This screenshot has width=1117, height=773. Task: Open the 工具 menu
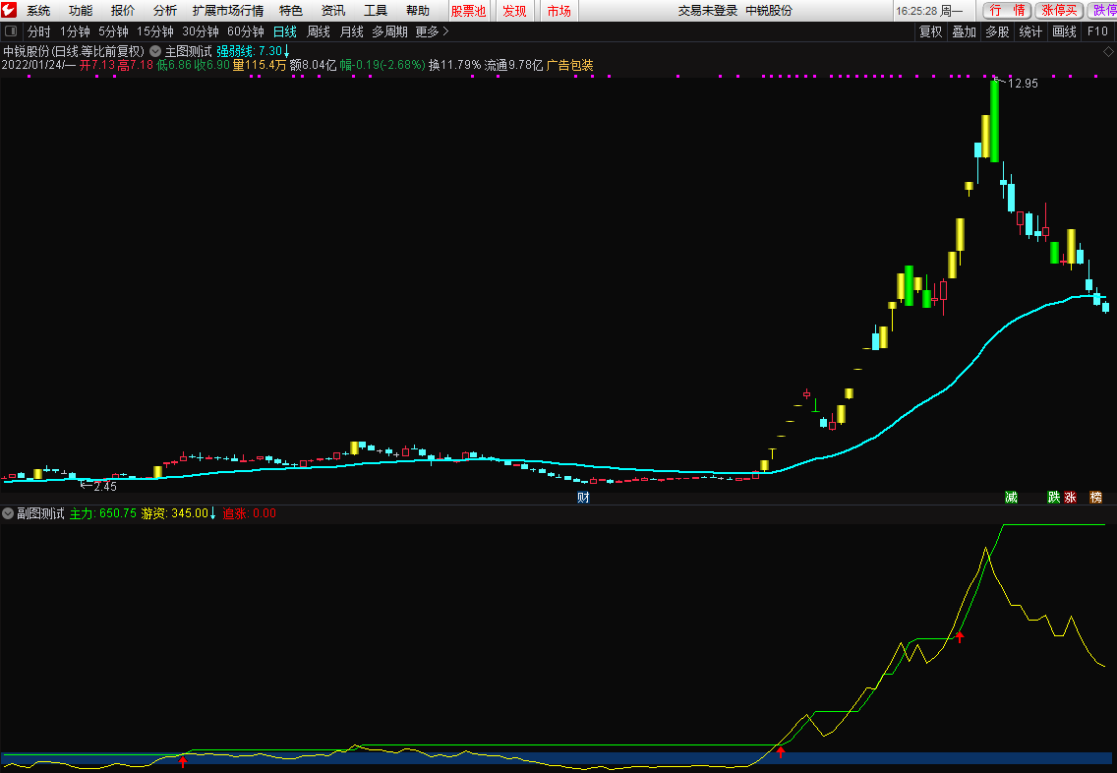point(376,11)
